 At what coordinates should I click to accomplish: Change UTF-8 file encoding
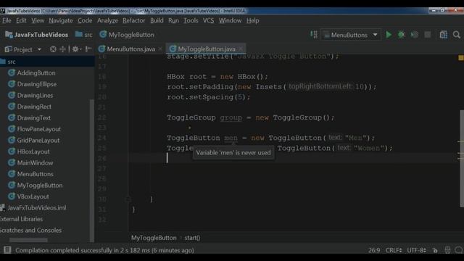click(x=417, y=250)
